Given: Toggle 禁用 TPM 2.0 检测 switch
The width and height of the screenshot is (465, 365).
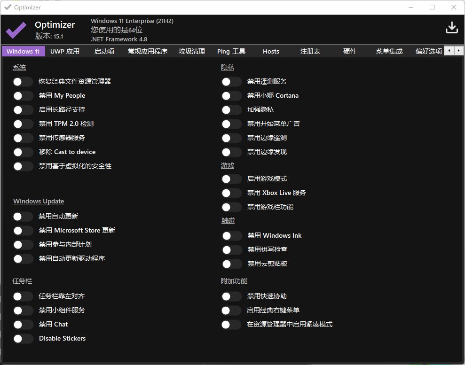Looking at the screenshot, I should 23,124.
